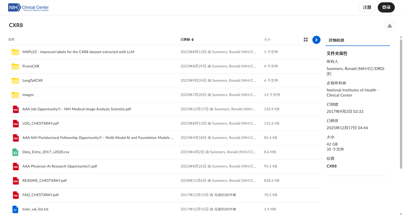The image size is (403, 216).
Task: Switch to grid view layout
Action: (x=306, y=40)
